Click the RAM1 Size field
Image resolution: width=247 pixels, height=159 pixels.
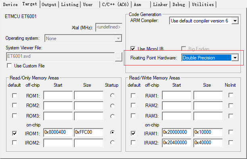(x=208, y=95)
